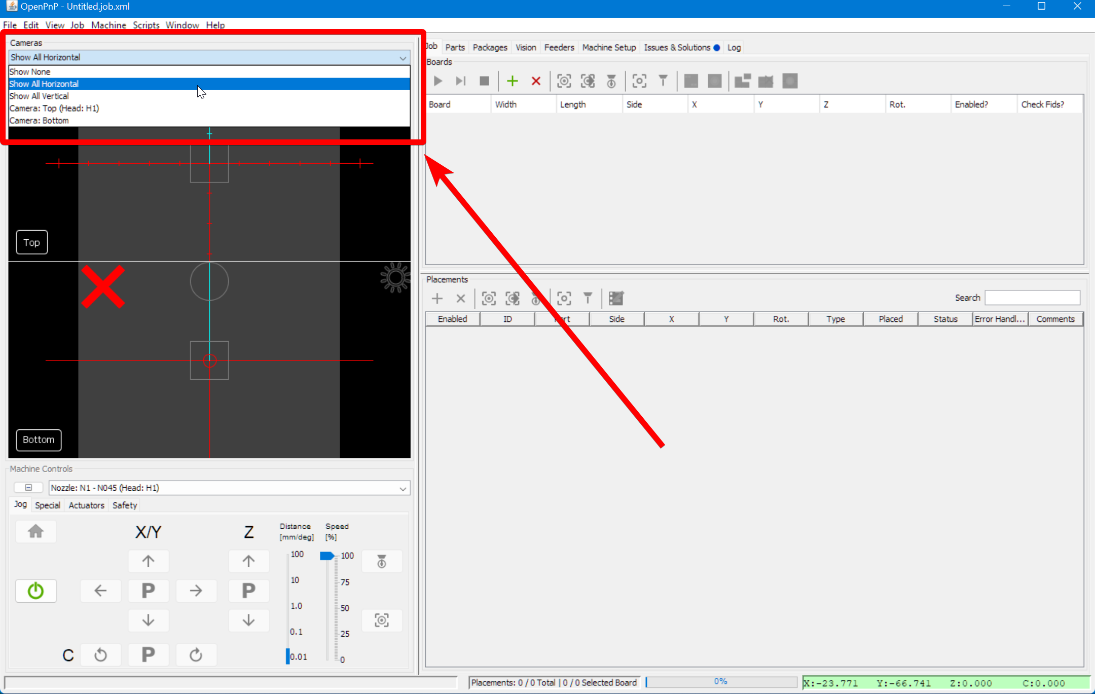The image size is (1095, 694).
Task: Toggle the green machine power button
Action: [35, 591]
